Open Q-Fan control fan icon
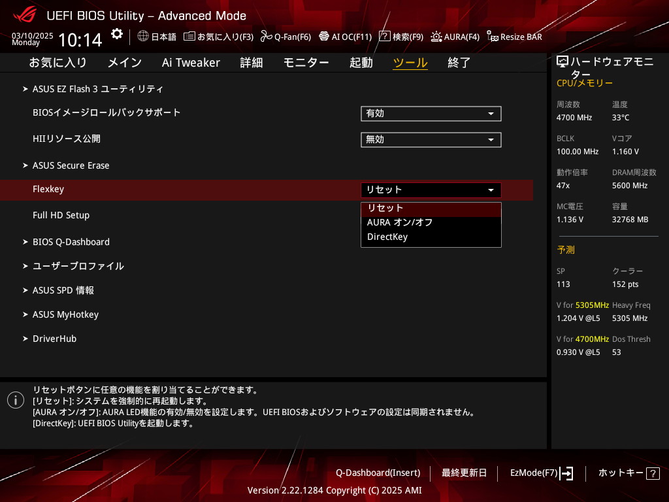This screenshot has height=502, width=669. (x=267, y=37)
